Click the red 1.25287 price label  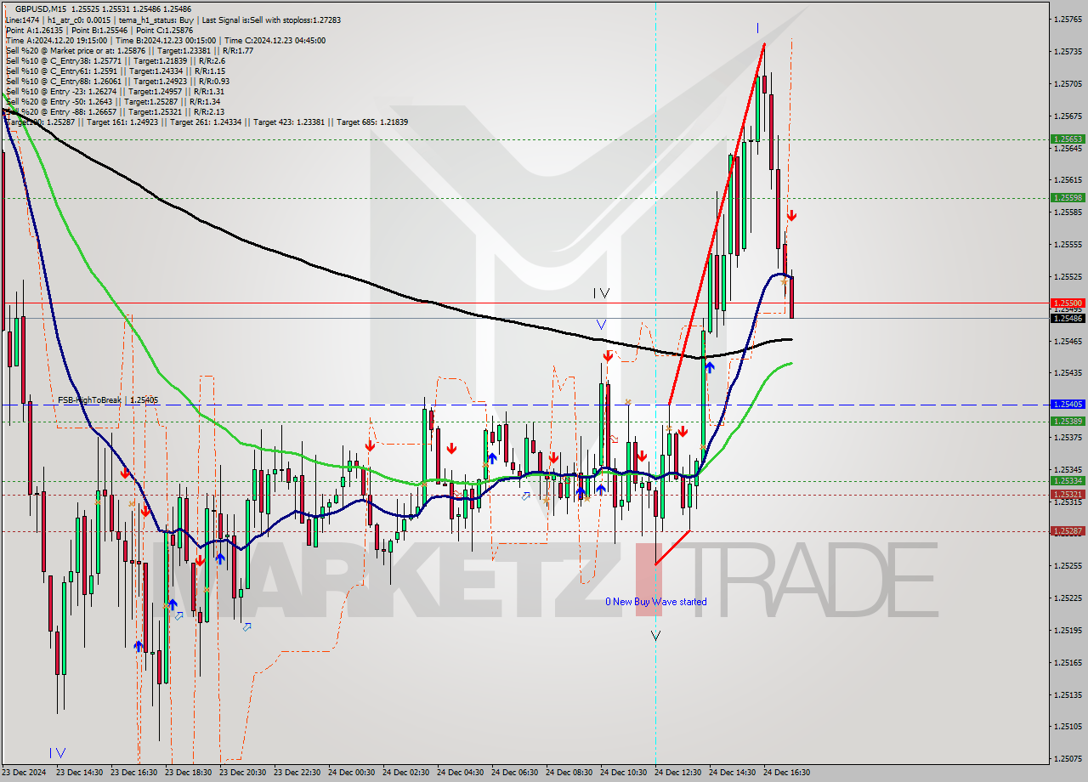(1068, 530)
